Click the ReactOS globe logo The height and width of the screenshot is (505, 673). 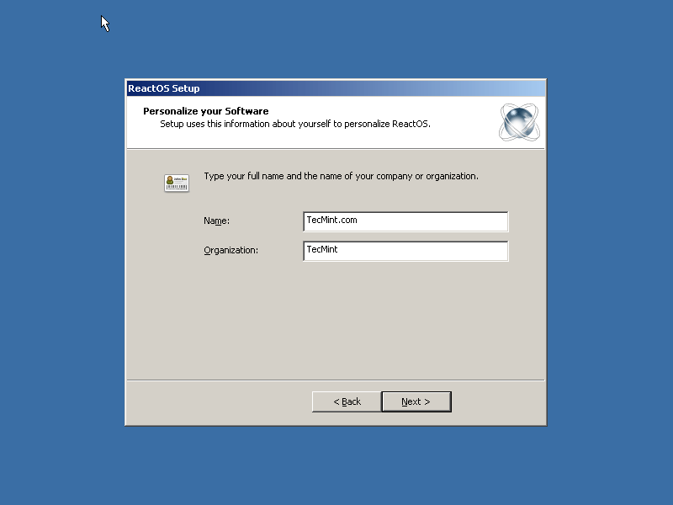point(519,122)
